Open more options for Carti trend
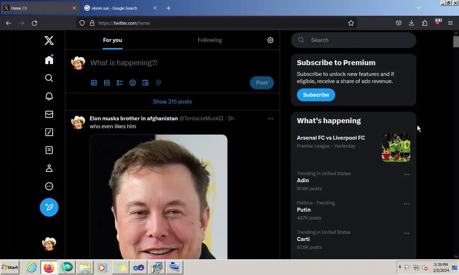The height and width of the screenshot is (275, 459). pos(407,233)
